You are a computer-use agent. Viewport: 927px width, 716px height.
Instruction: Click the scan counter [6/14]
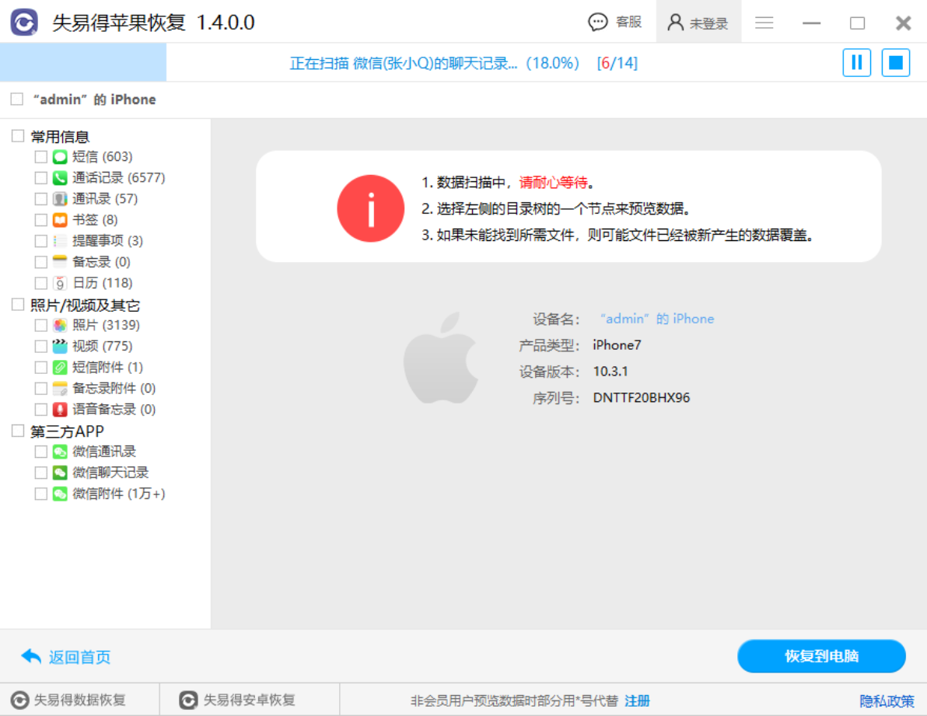tap(617, 63)
